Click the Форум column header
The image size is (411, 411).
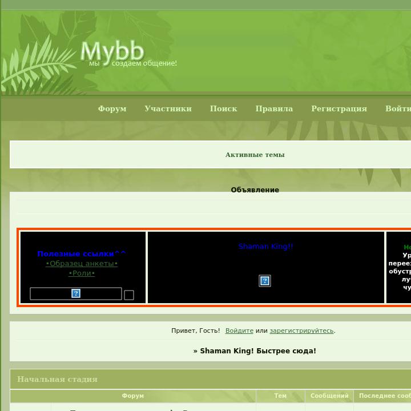pos(133,396)
